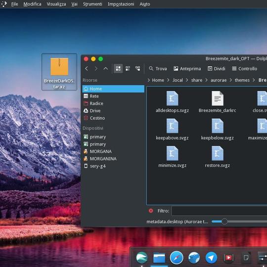Screen dimensions: 267x267
Task: Go up to parent folder
Action: click(x=106, y=69)
